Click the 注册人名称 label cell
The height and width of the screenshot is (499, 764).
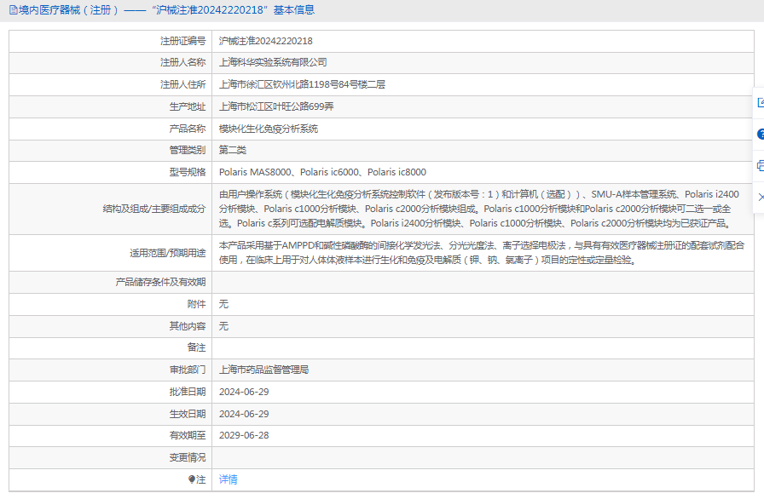[111, 63]
